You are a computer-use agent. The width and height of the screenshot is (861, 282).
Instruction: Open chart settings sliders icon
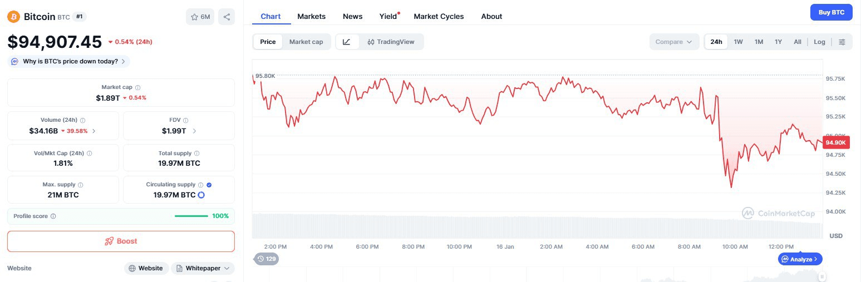pos(842,42)
